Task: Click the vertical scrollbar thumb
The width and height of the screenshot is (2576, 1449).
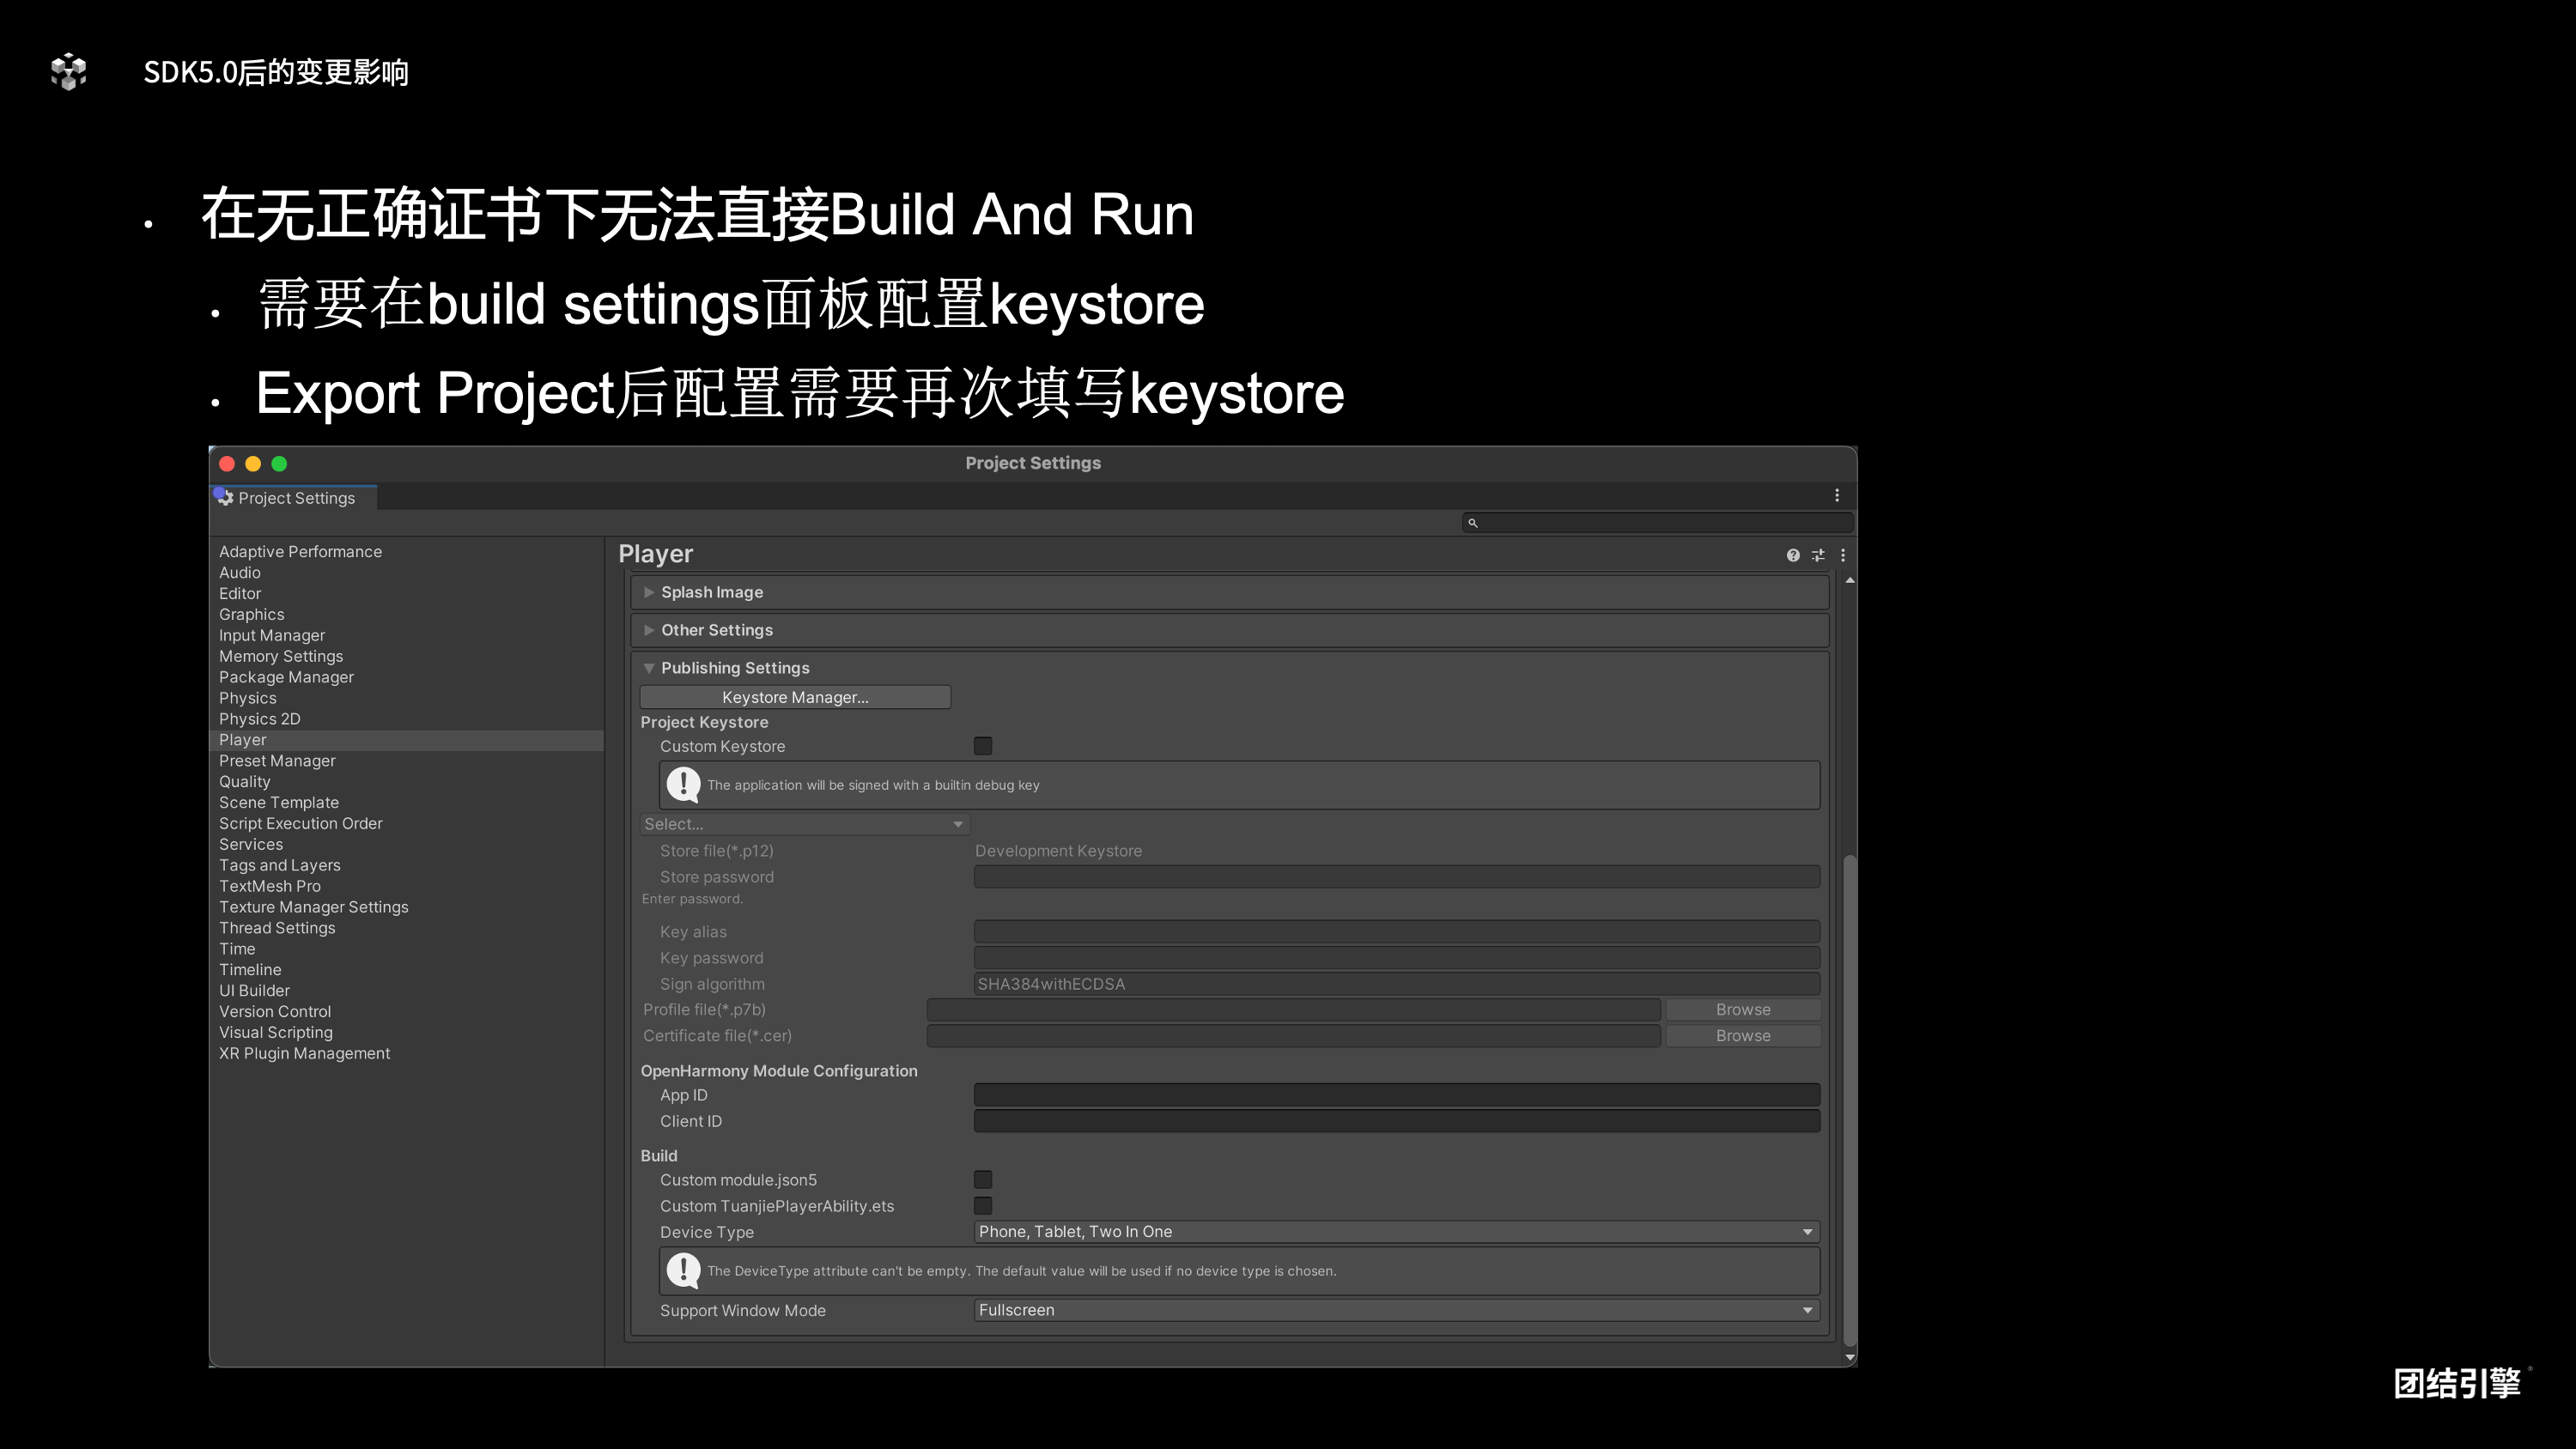Action: click(1849, 1100)
